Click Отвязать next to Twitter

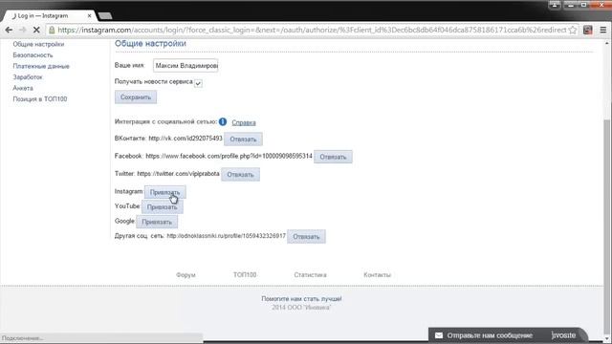tap(240, 174)
